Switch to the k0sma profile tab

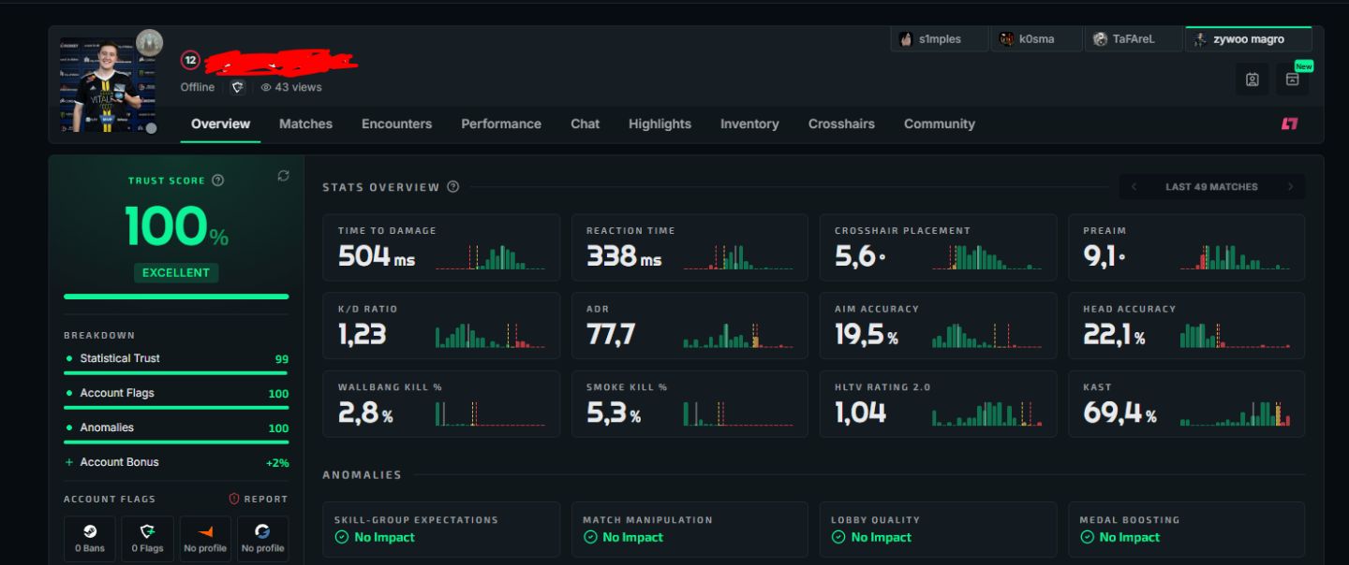tap(1038, 39)
